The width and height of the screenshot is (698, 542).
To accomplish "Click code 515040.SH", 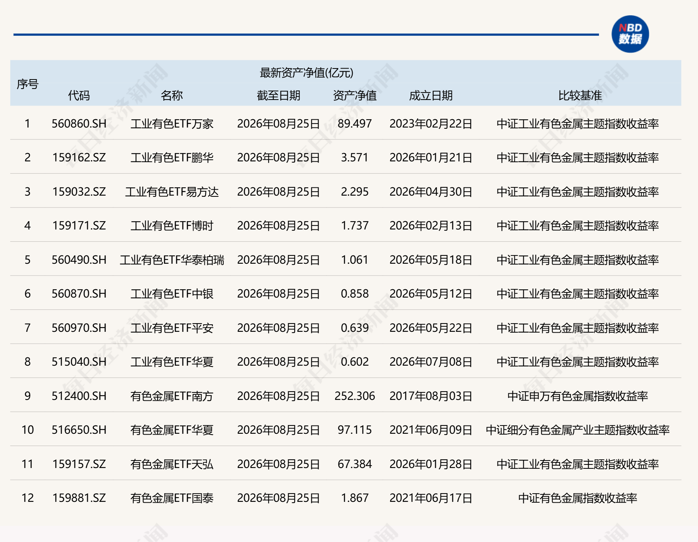I will [79, 362].
